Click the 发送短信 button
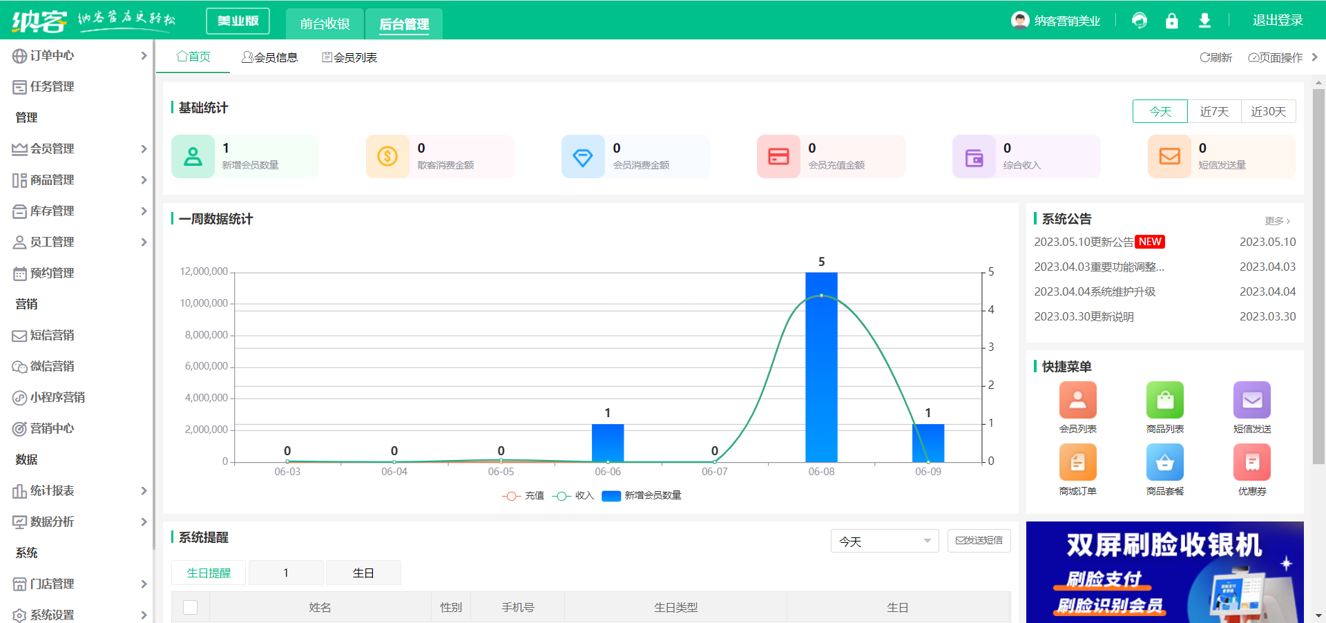This screenshot has width=1326, height=623. point(979,541)
